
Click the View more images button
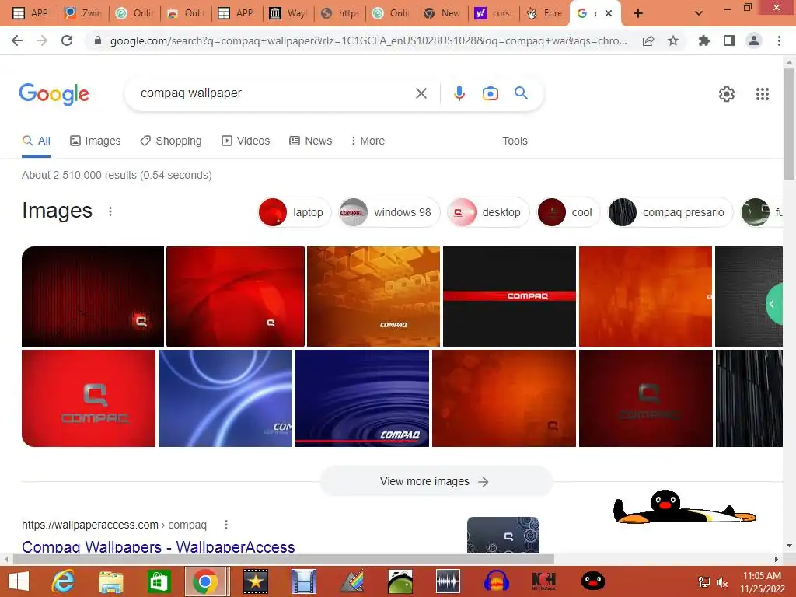[x=435, y=481]
